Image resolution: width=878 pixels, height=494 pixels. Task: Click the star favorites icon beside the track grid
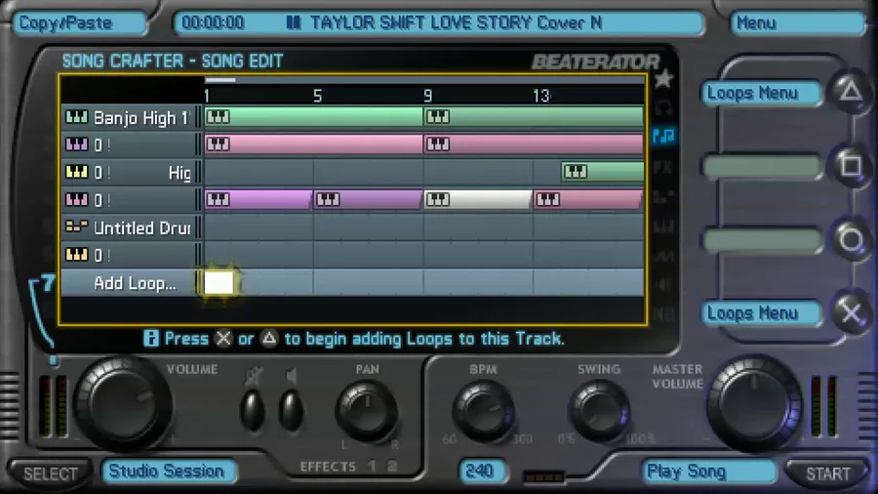click(663, 79)
